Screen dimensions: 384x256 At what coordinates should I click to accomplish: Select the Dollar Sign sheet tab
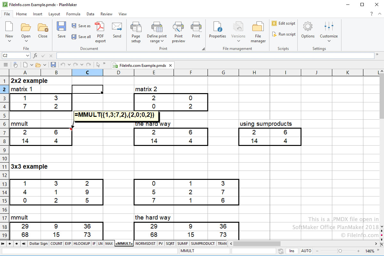[38, 244]
